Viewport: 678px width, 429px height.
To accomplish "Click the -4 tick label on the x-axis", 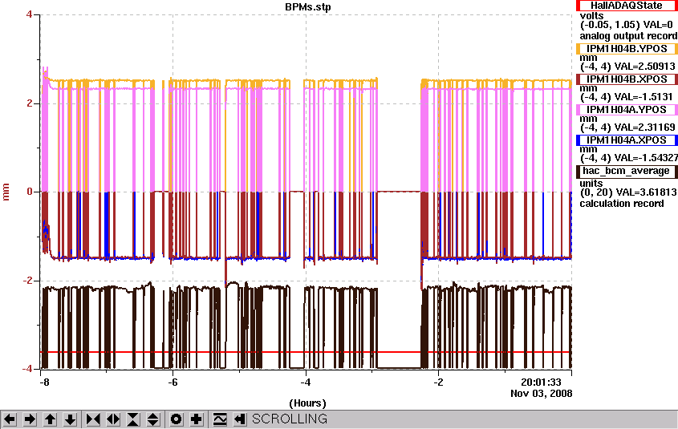I will (305, 382).
